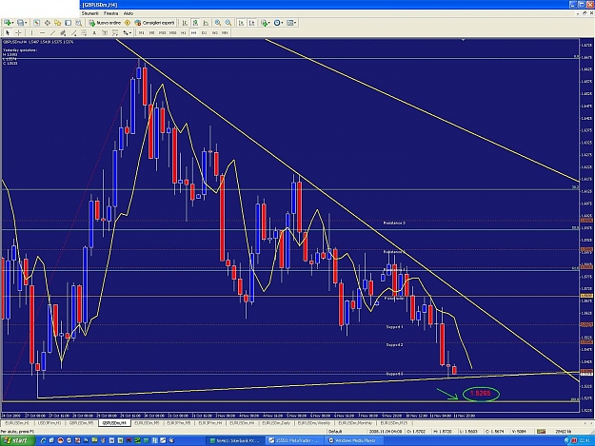This screenshot has height=446, width=595.
Task: Select the Horizontal Line drawing tool
Action: [x=42, y=33]
